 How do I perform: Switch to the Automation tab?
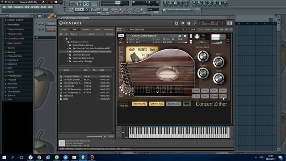coord(109,30)
